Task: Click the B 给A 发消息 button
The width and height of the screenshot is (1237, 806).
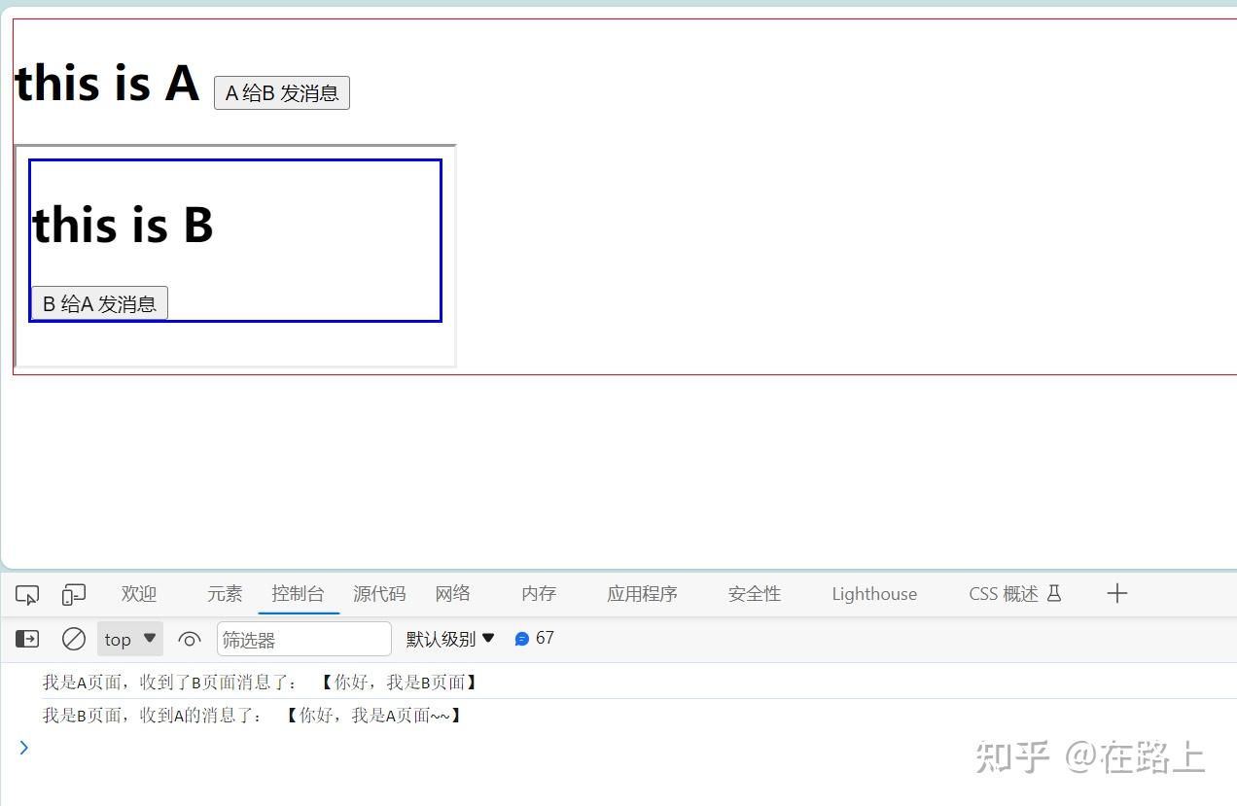Action: pos(99,303)
